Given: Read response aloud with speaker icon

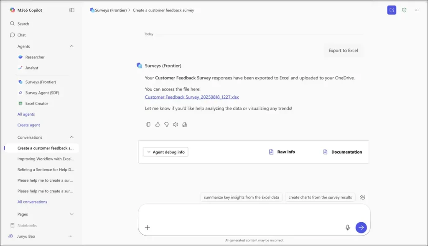Looking at the screenshot, I should pyautogui.click(x=176, y=124).
